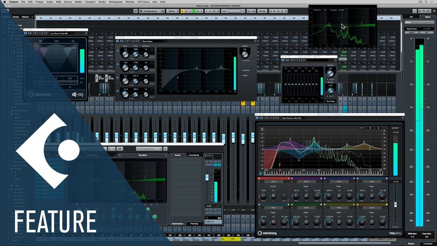This screenshot has height=246, width=437.
Task: Select the Master tab at bottom right
Action: [411, 244]
